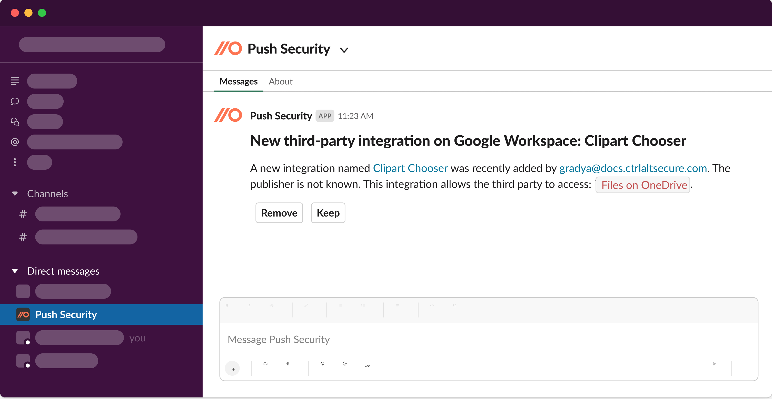Image resolution: width=772 pixels, height=399 pixels.
Task: Send the message with the paper plane icon
Action: pos(714,364)
